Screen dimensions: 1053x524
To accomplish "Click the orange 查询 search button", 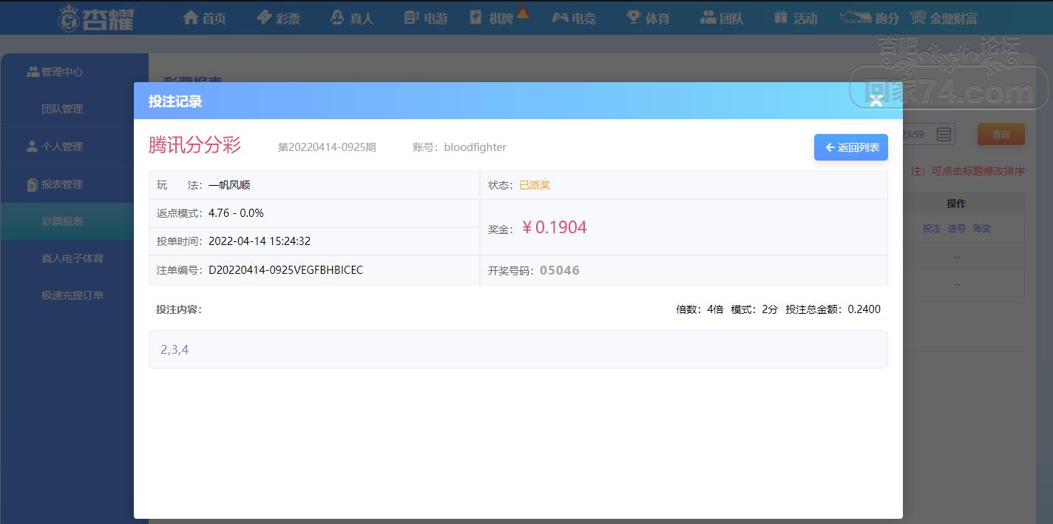I will (x=1001, y=134).
